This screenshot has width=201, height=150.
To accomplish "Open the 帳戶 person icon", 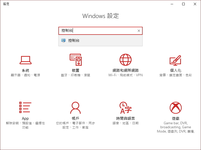I will pyautogui.click(x=75, y=108).
